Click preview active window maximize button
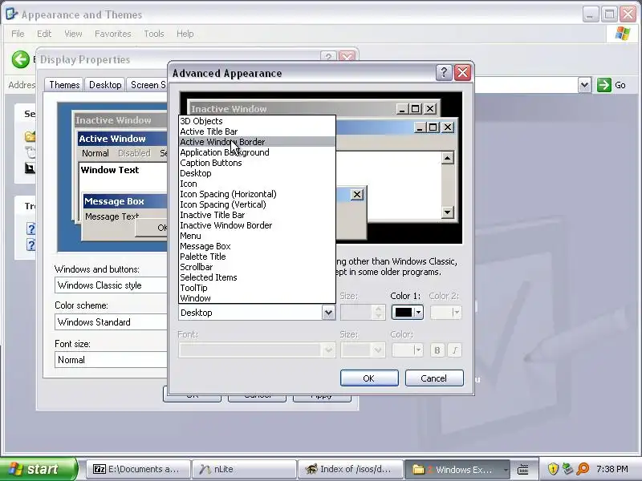642x481 pixels. click(433, 127)
